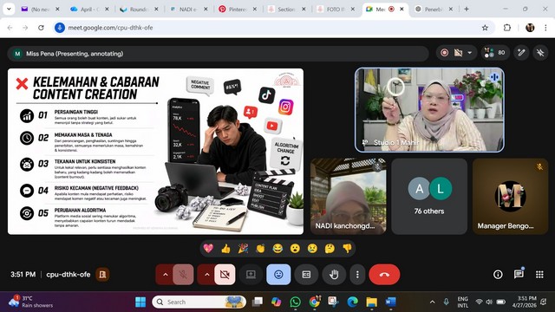The height and width of the screenshot is (312, 555).
Task: Unpin the presentation using the pin icon
Action: click(540, 53)
